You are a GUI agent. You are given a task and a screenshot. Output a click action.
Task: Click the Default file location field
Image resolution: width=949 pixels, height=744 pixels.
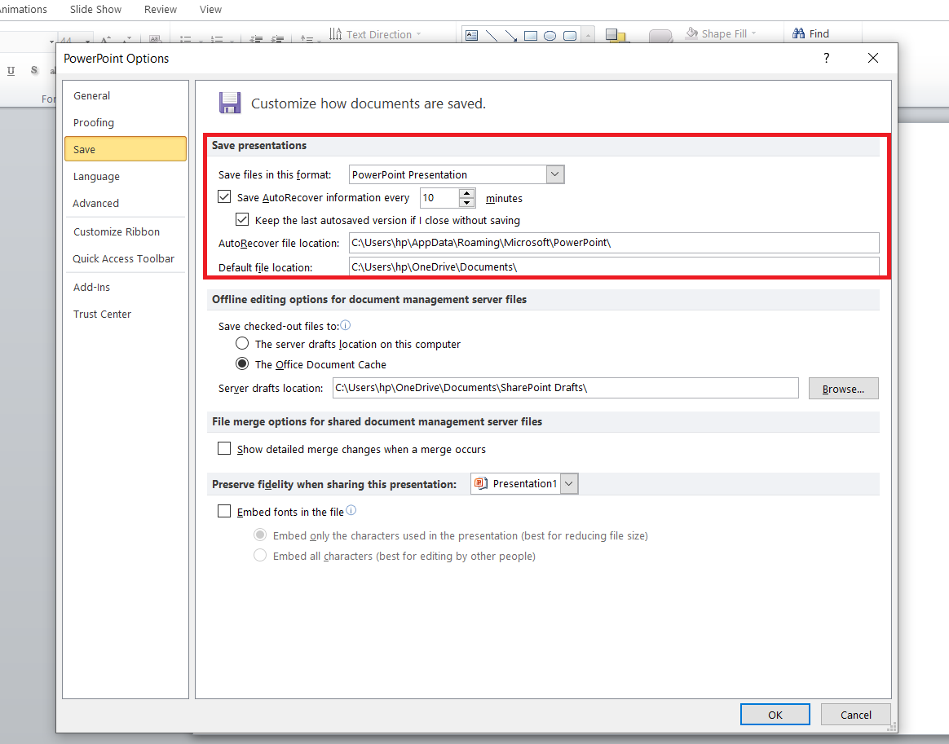click(614, 266)
